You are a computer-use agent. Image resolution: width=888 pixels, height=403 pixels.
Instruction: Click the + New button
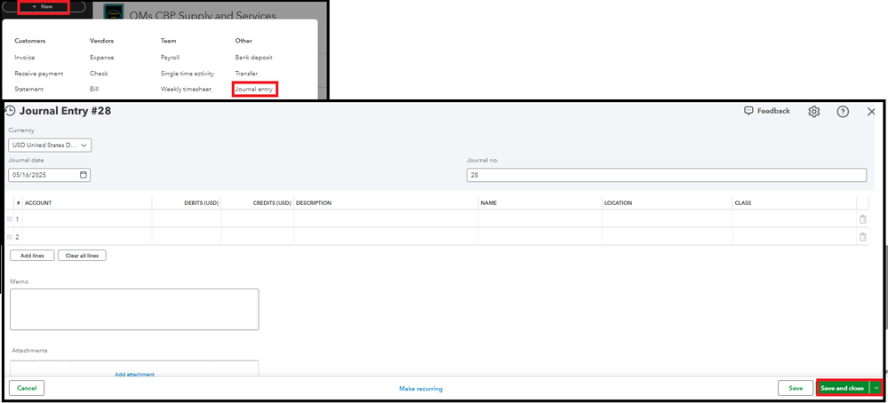(43, 6)
